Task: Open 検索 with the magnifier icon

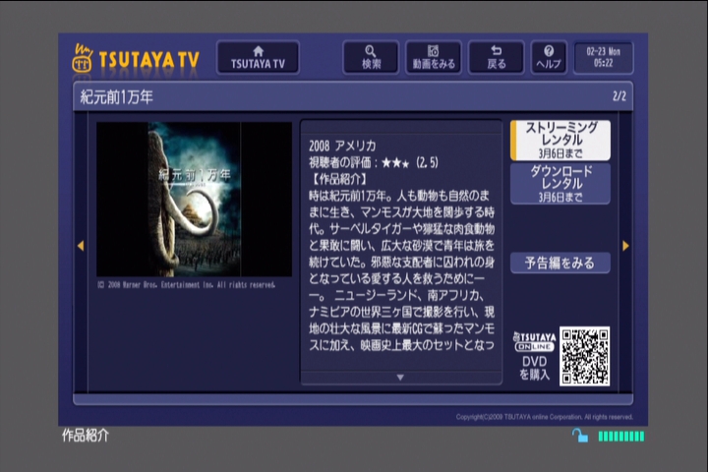Action: pyautogui.click(x=371, y=58)
